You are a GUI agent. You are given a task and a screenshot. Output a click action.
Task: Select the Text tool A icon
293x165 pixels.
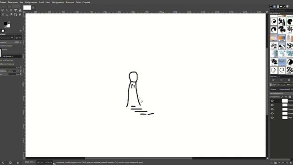(20, 14)
